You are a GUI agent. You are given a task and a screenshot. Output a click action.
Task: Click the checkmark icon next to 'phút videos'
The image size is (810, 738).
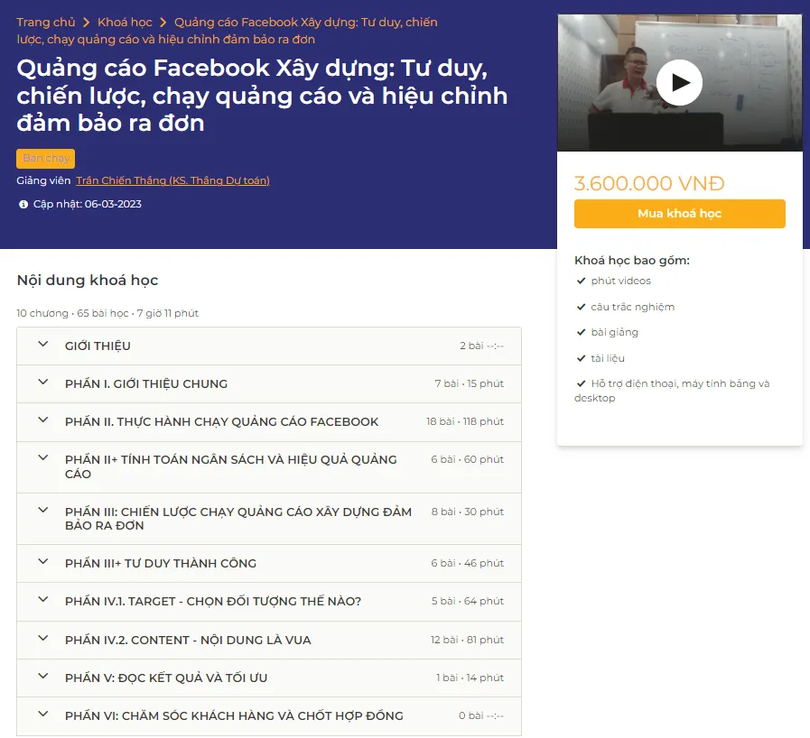coord(581,281)
